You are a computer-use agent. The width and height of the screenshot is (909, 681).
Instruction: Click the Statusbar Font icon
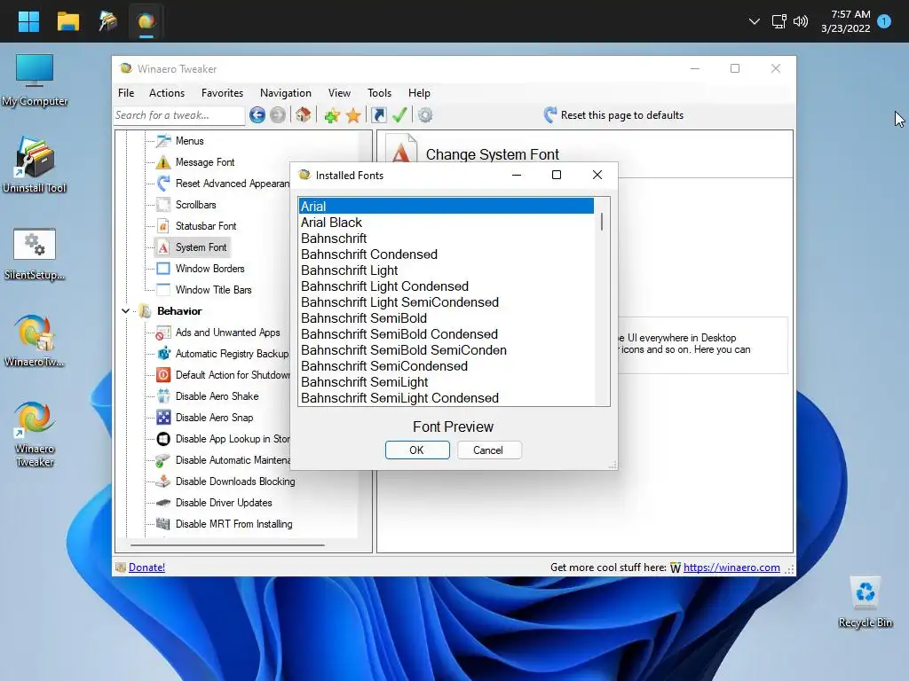pos(164,226)
